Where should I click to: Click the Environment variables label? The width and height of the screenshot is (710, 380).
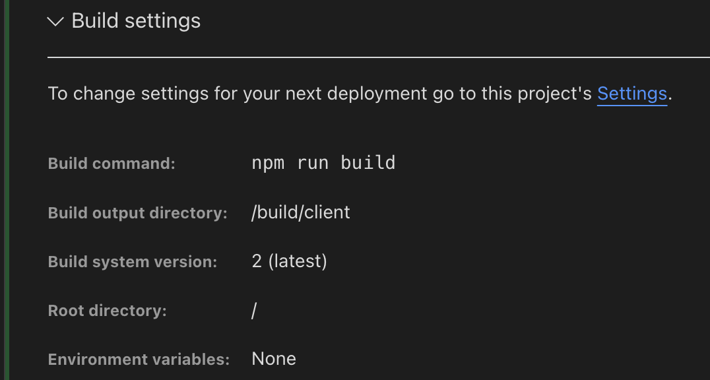pos(138,359)
